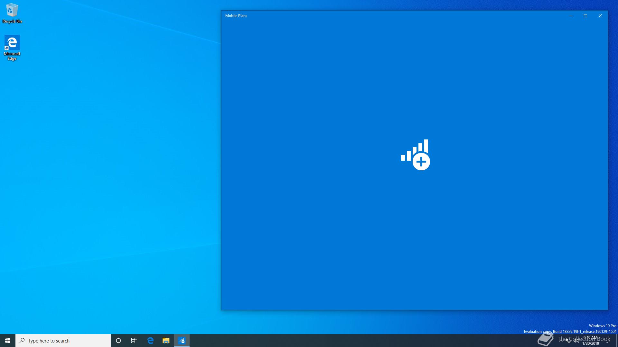This screenshot has height=347, width=618.
Task: Open the Recycle Bin desktop icon
Action: [x=12, y=13]
